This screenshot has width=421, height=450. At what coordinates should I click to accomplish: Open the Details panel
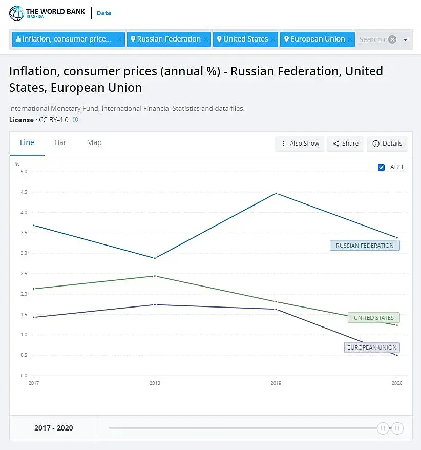pyautogui.click(x=387, y=144)
